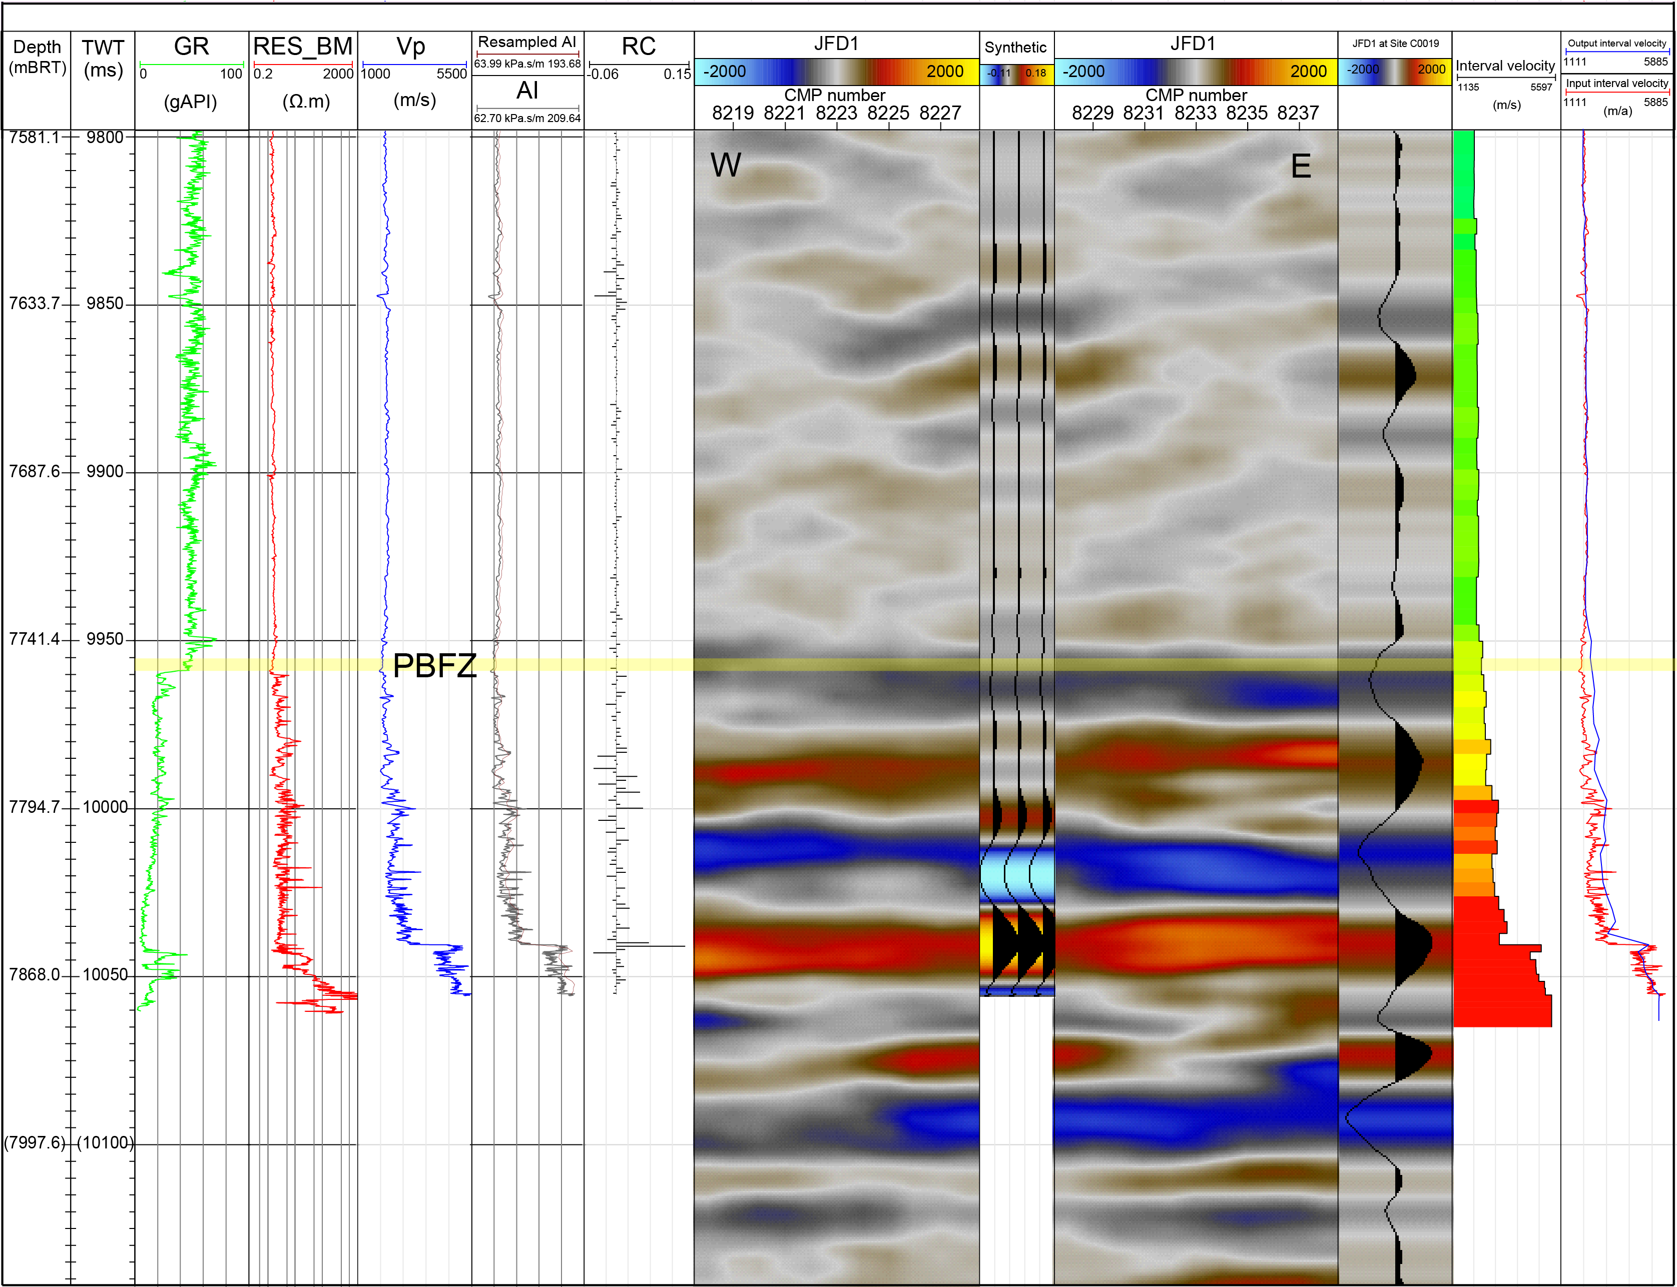Click the Vp track title
The height and width of the screenshot is (1287, 1677).
pos(411,47)
